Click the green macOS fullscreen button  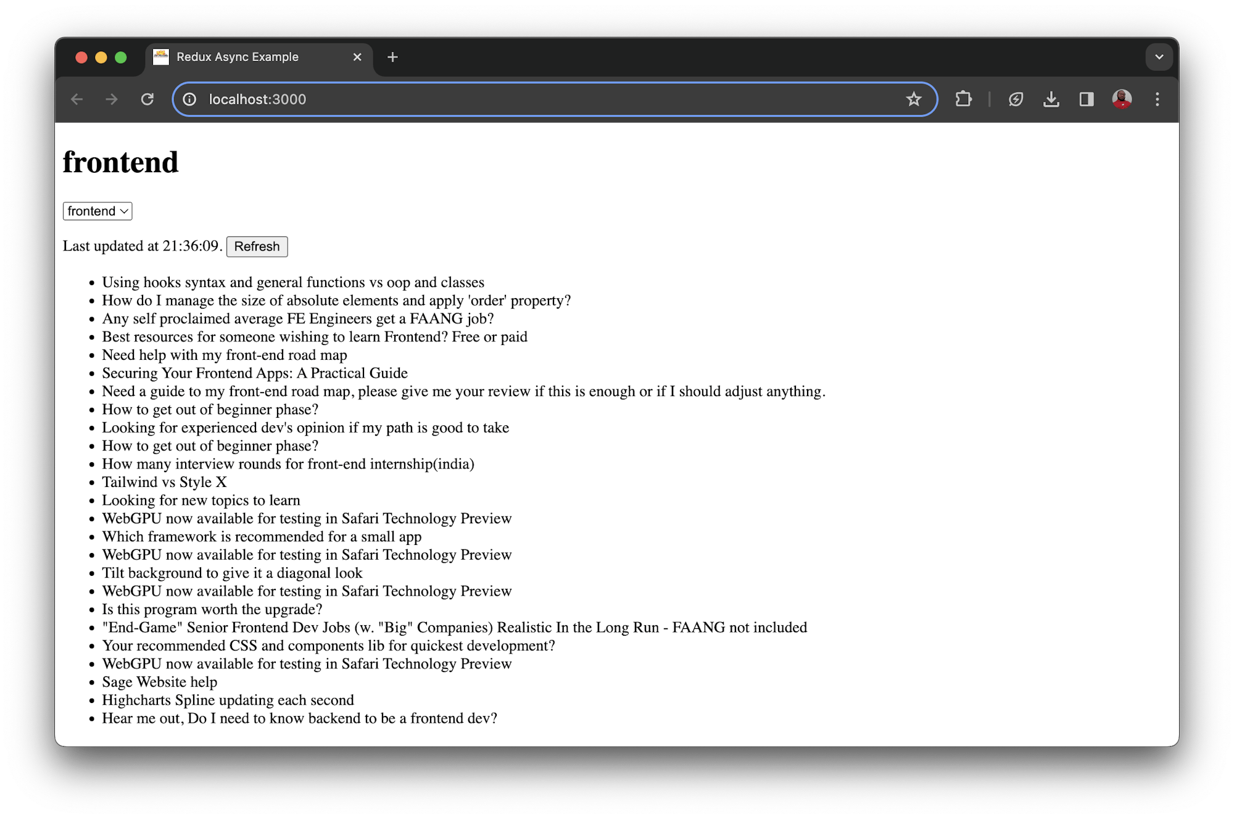(121, 57)
